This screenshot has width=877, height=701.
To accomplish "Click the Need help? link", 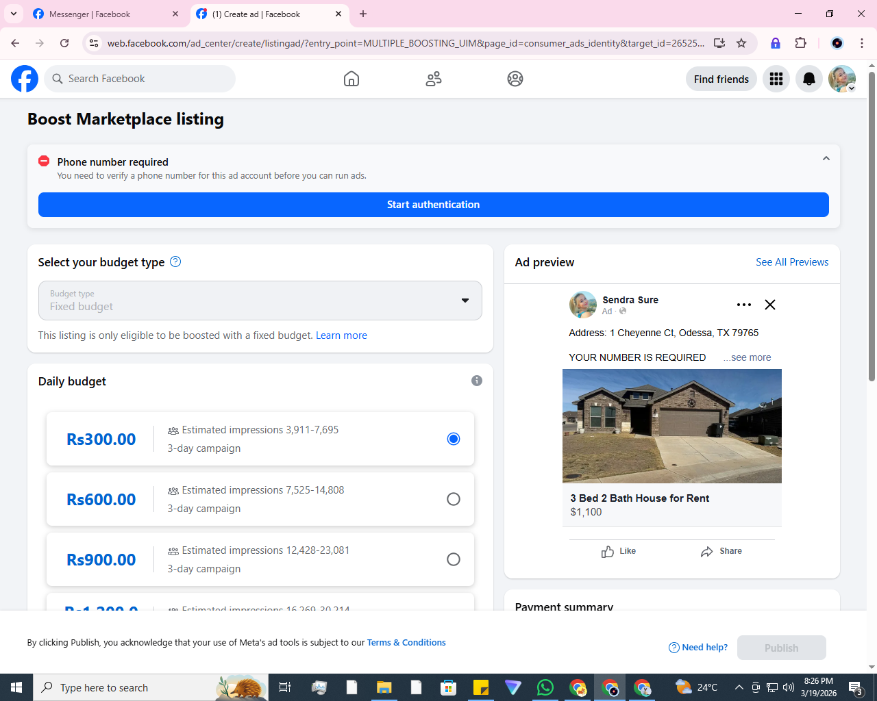I will [698, 648].
